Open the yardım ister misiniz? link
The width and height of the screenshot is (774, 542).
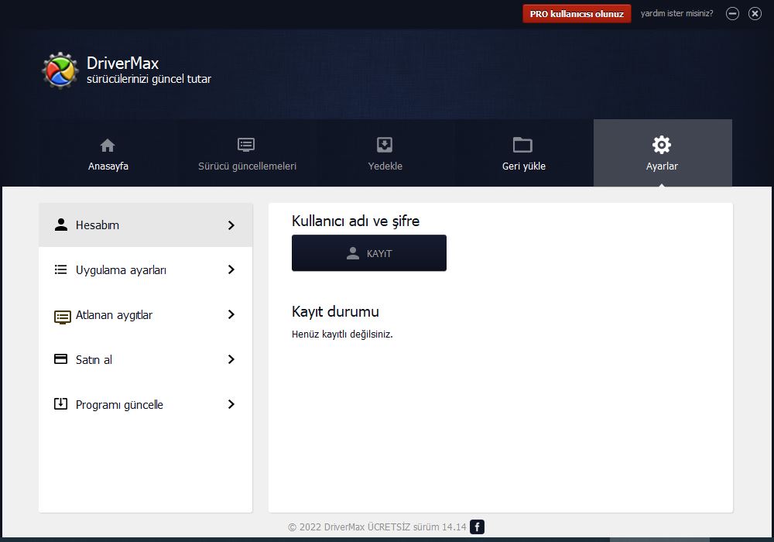676,13
